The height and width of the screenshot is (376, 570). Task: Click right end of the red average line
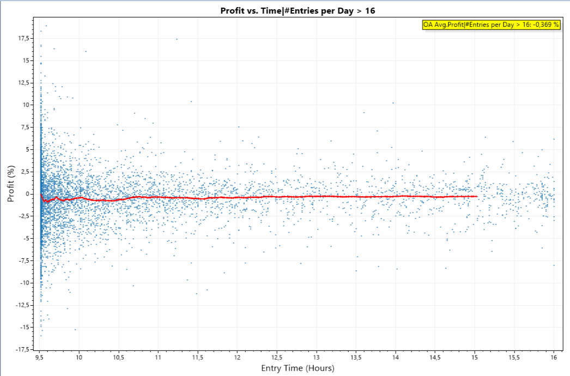click(x=476, y=196)
